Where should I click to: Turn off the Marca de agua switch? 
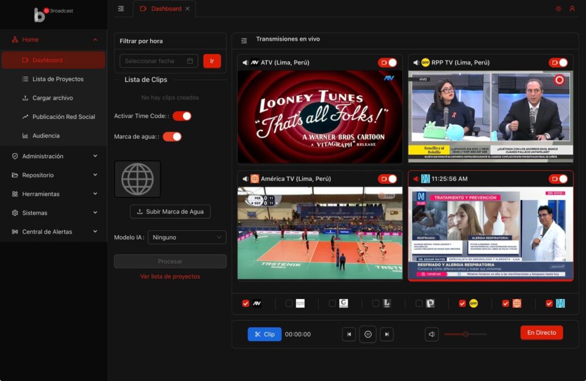point(172,136)
